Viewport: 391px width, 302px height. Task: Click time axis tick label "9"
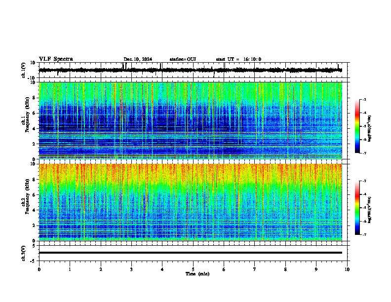click(316, 269)
